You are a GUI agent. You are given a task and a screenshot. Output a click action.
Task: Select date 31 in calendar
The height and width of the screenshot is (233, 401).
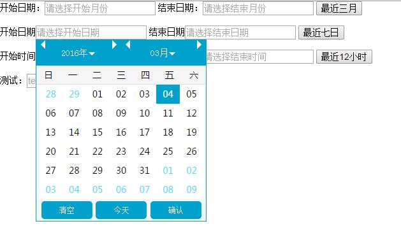coord(145,171)
